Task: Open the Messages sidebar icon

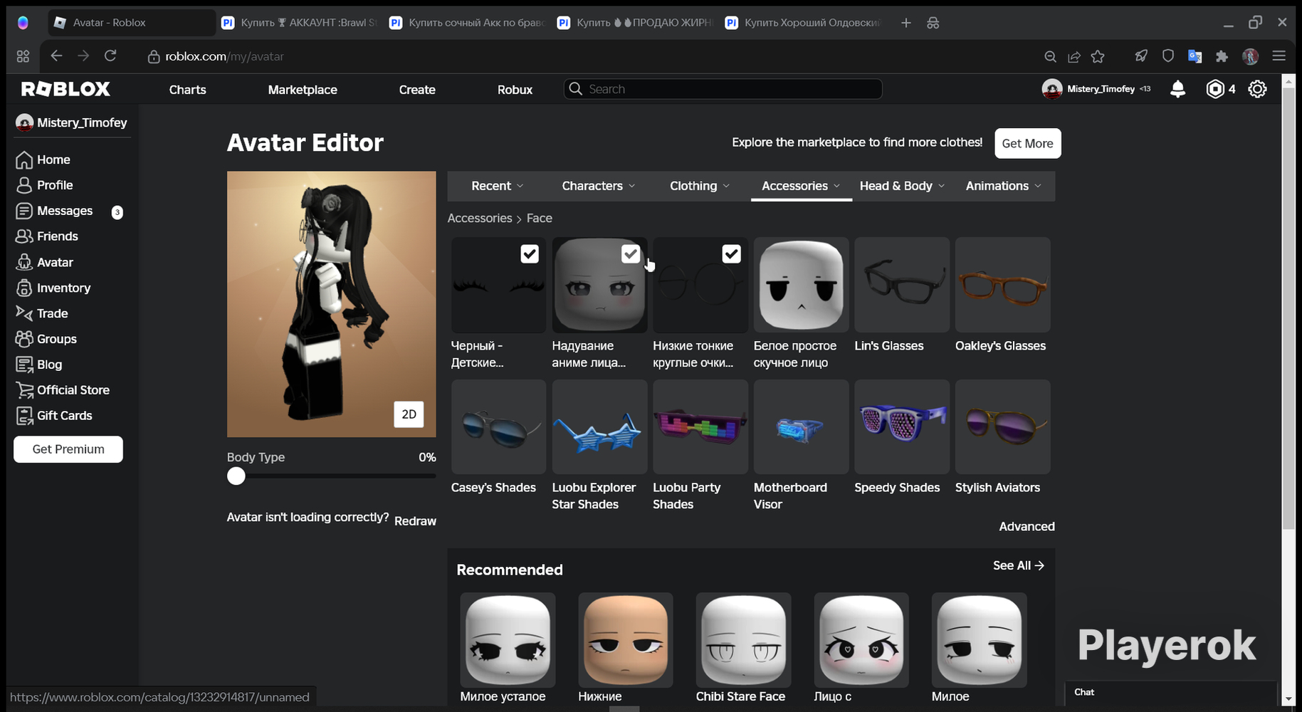Action: 24,211
